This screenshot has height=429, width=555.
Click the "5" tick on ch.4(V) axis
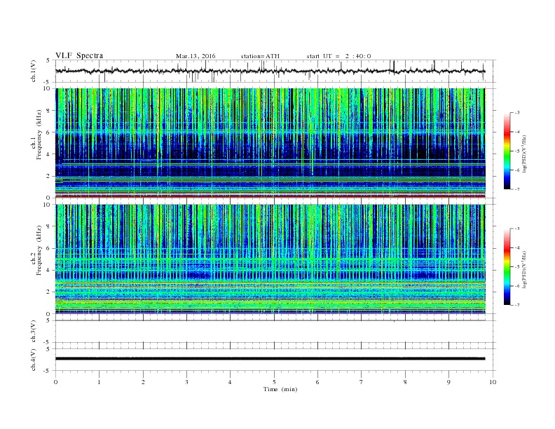(x=49, y=348)
